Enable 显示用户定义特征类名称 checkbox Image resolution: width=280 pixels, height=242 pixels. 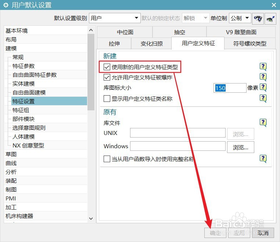point(107,99)
